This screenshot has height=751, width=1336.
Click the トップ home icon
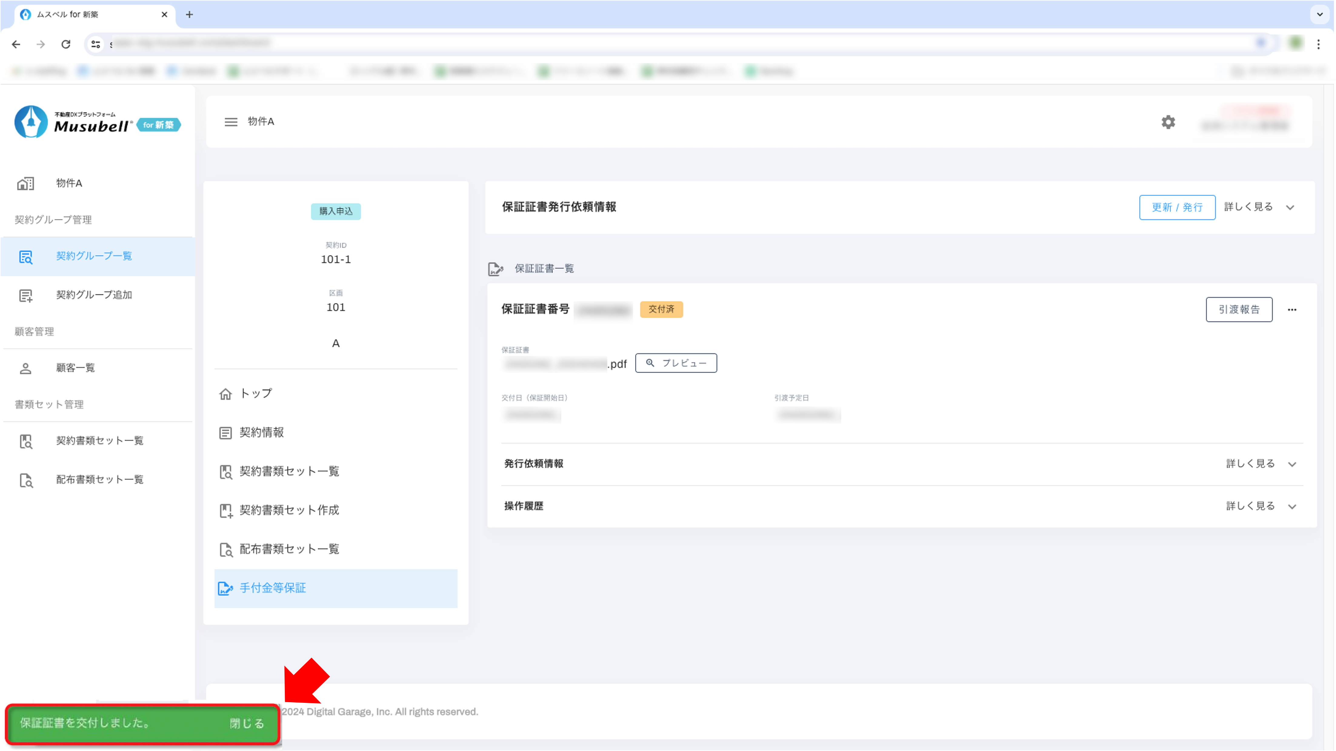tap(225, 394)
